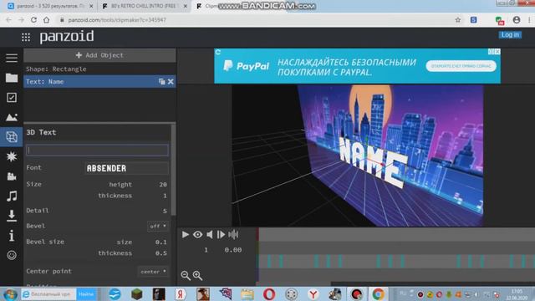Open the scenery landscape panel
The height and width of the screenshot is (301, 535).
(x=12, y=117)
